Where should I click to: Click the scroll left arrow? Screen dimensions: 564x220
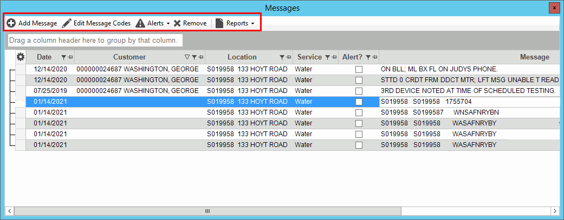tap(9, 211)
